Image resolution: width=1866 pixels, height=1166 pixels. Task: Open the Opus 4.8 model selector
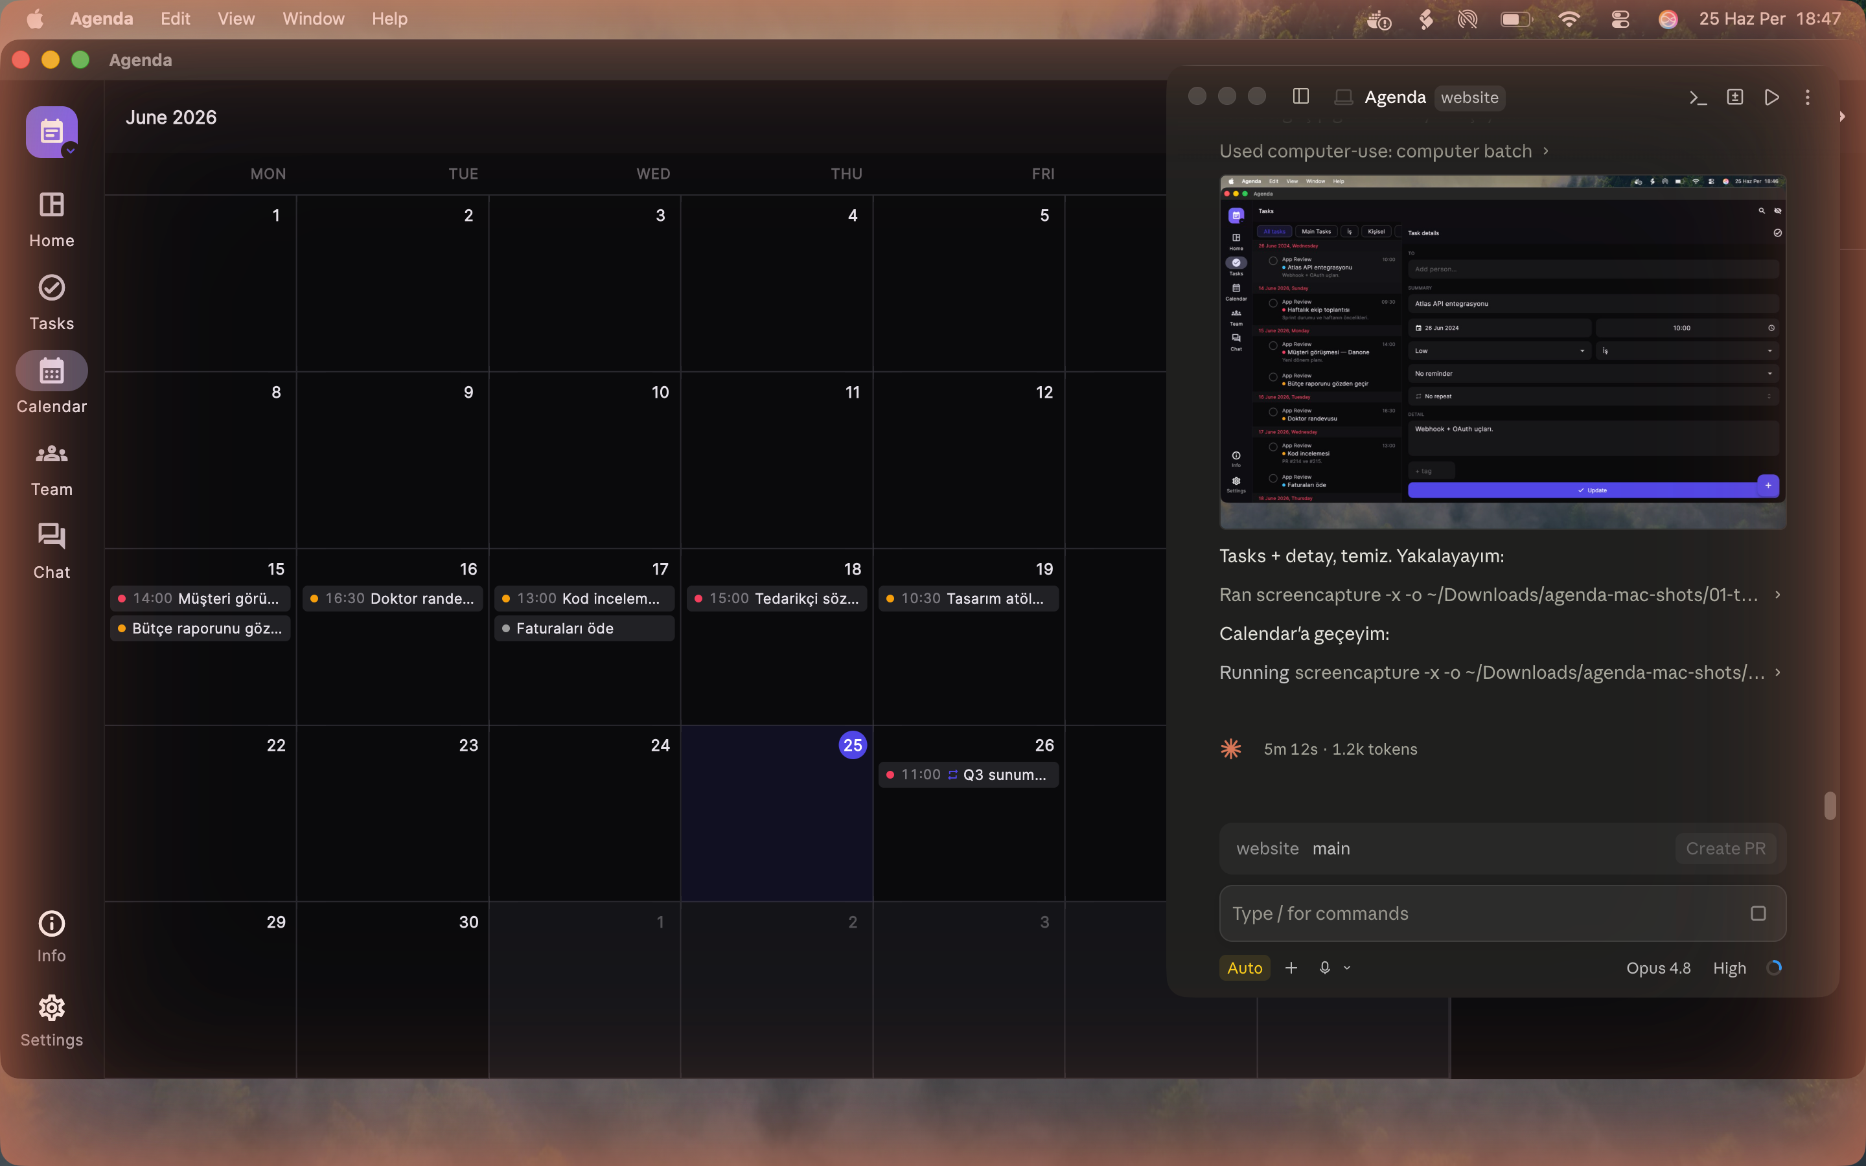(1658, 968)
